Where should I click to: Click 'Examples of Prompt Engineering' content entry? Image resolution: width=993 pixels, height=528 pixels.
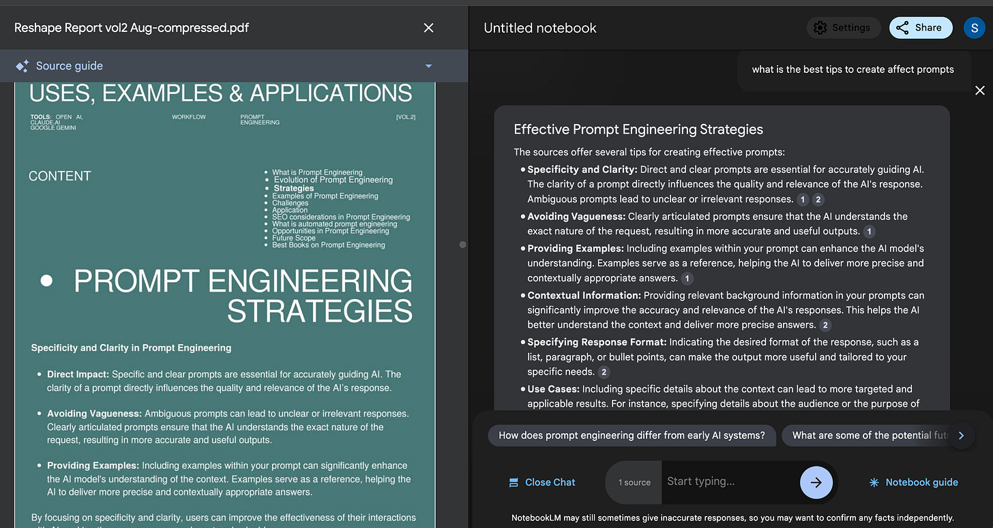point(325,196)
